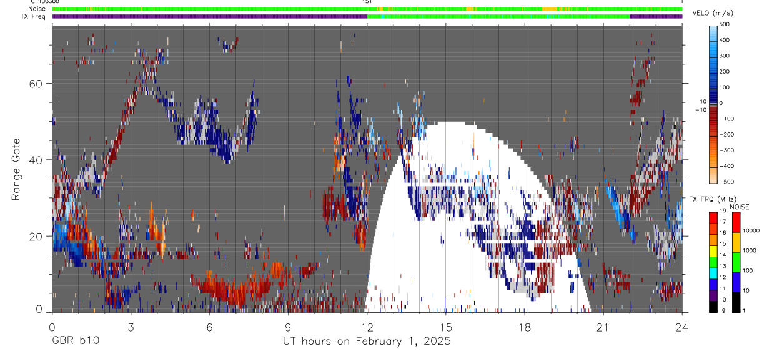Click the 16 MHz tick label
The width and height of the screenshot is (767, 354).
723,233
